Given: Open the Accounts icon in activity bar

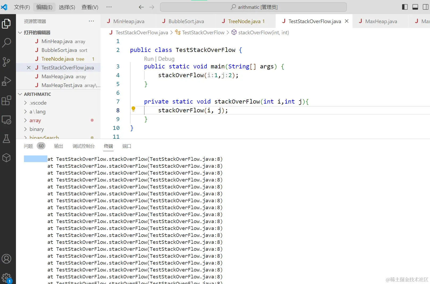Looking at the screenshot, I should (6, 259).
